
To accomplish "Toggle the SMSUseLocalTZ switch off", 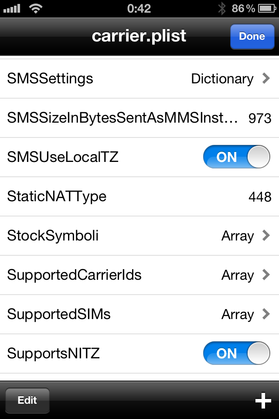I will click(237, 157).
